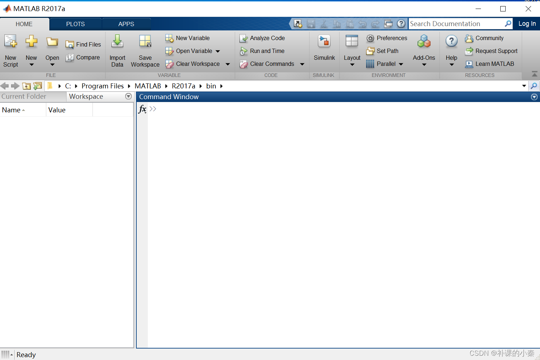540x360 pixels.
Task: Create a New Script
Action: [x=11, y=51]
